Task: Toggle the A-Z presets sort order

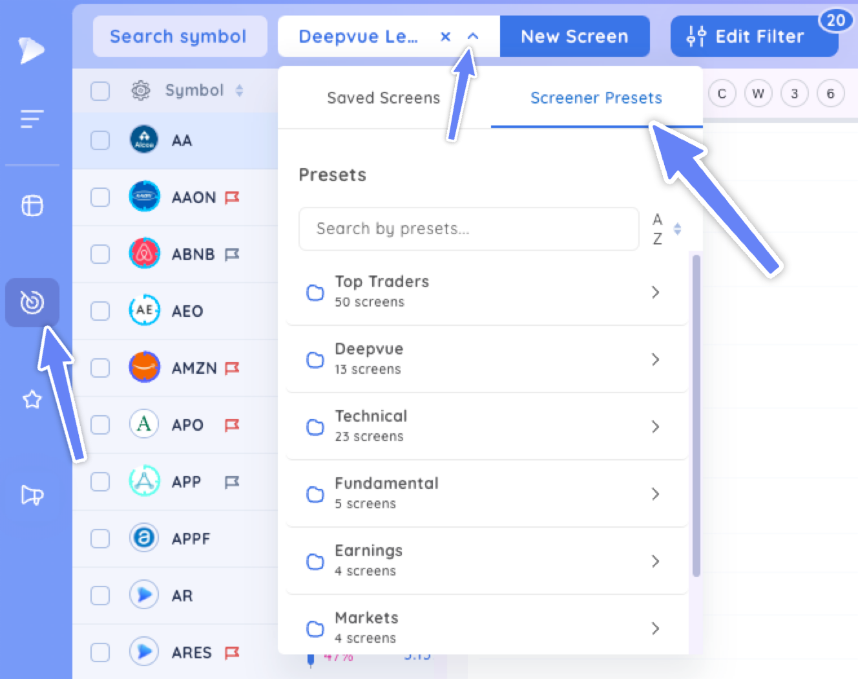Action: pyautogui.click(x=666, y=229)
